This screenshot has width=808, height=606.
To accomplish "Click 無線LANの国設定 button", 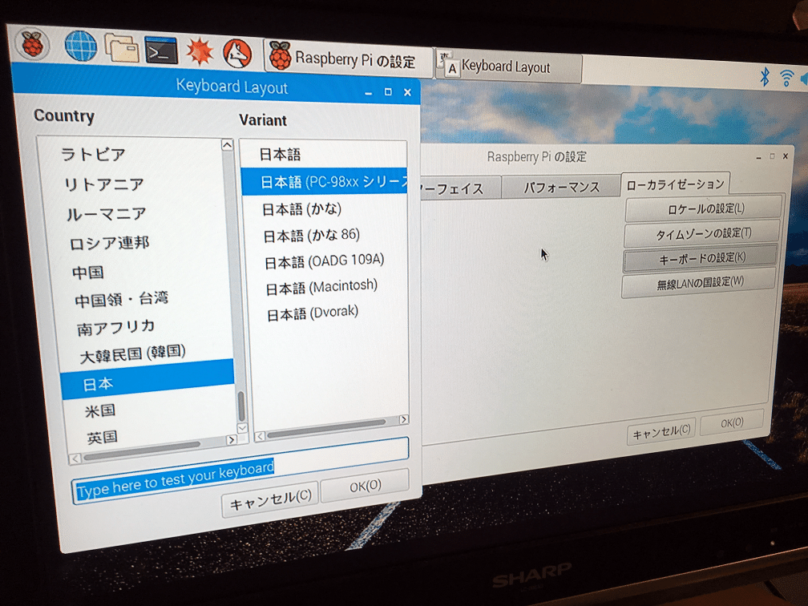I will click(699, 283).
